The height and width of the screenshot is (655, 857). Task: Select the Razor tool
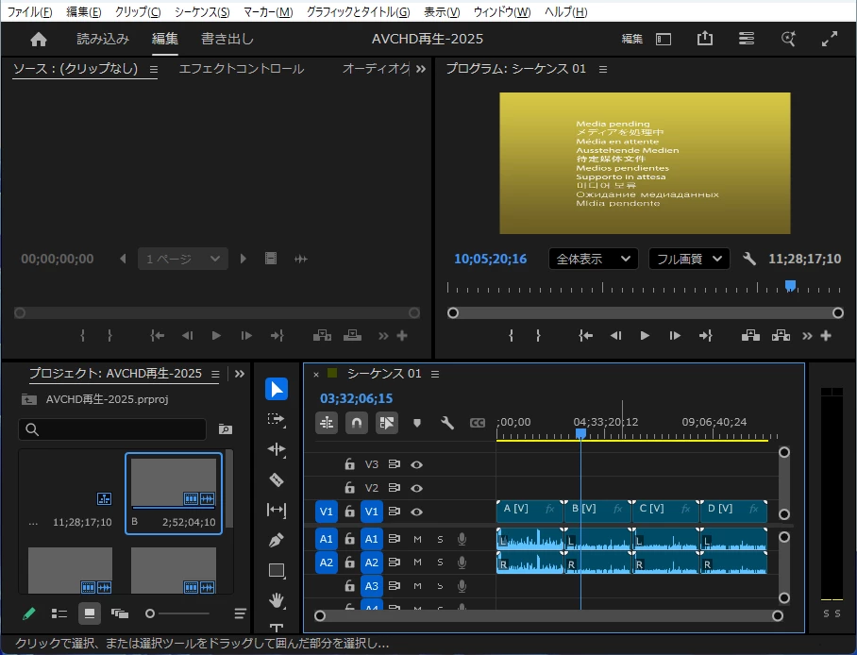277,479
